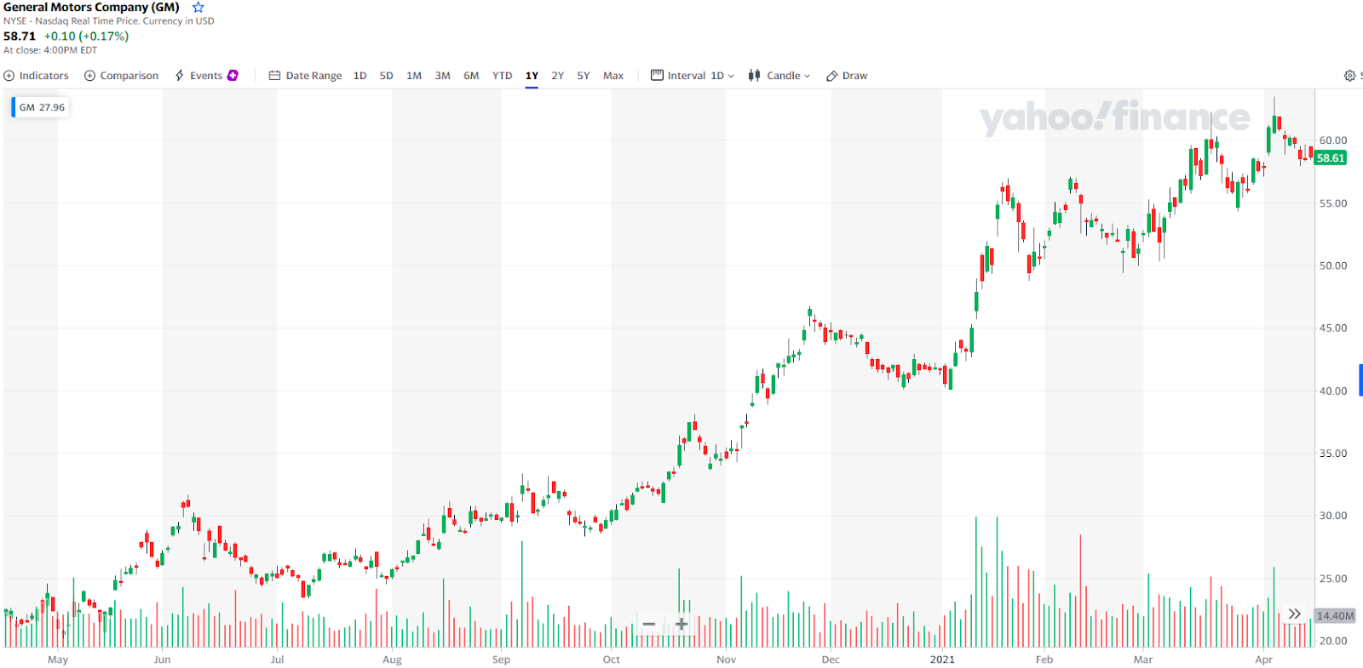Select the 1M range tab
The height and width of the screenshot is (668, 1363).
[x=414, y=76]
